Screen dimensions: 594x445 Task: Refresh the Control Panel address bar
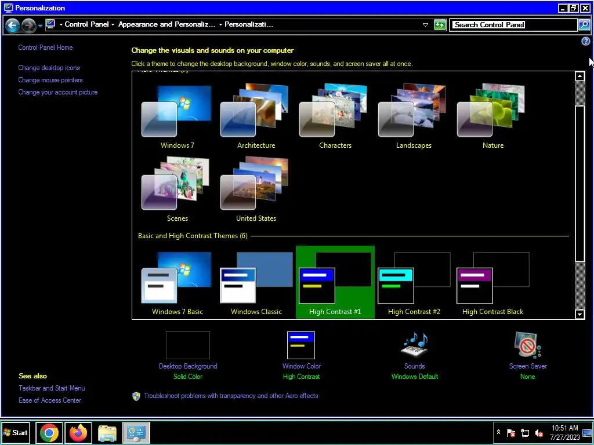(x=440, y=25)
